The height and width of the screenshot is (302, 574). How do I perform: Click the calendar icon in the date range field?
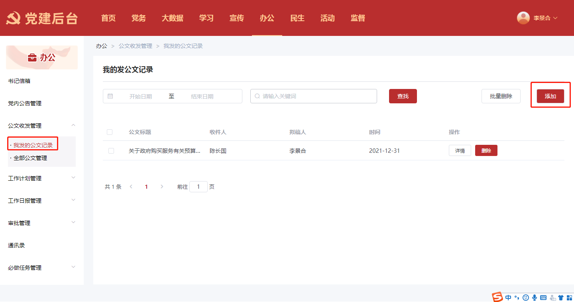(110, 96)
